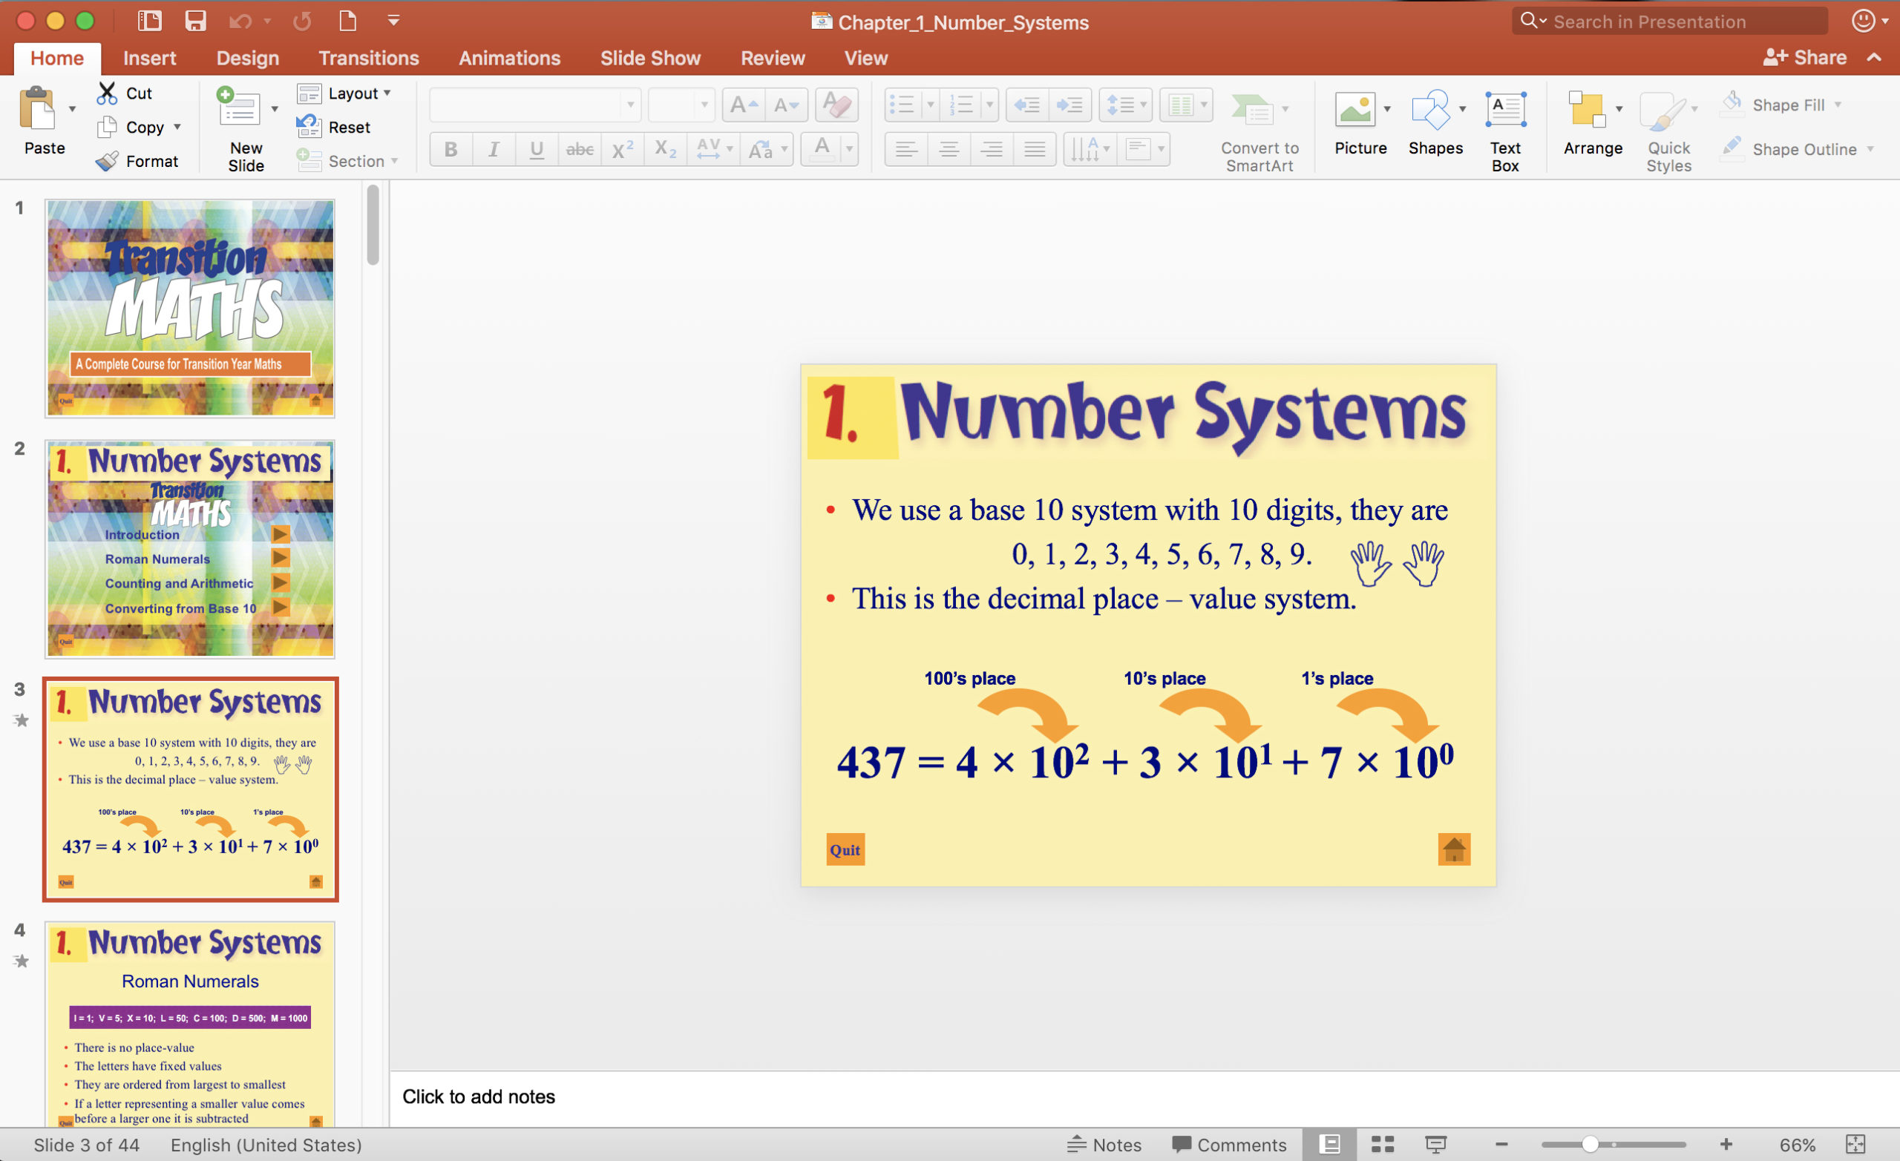Screen dimensions: 1900x1161
Task: Open the Design tab
Action: click(248, 58)
